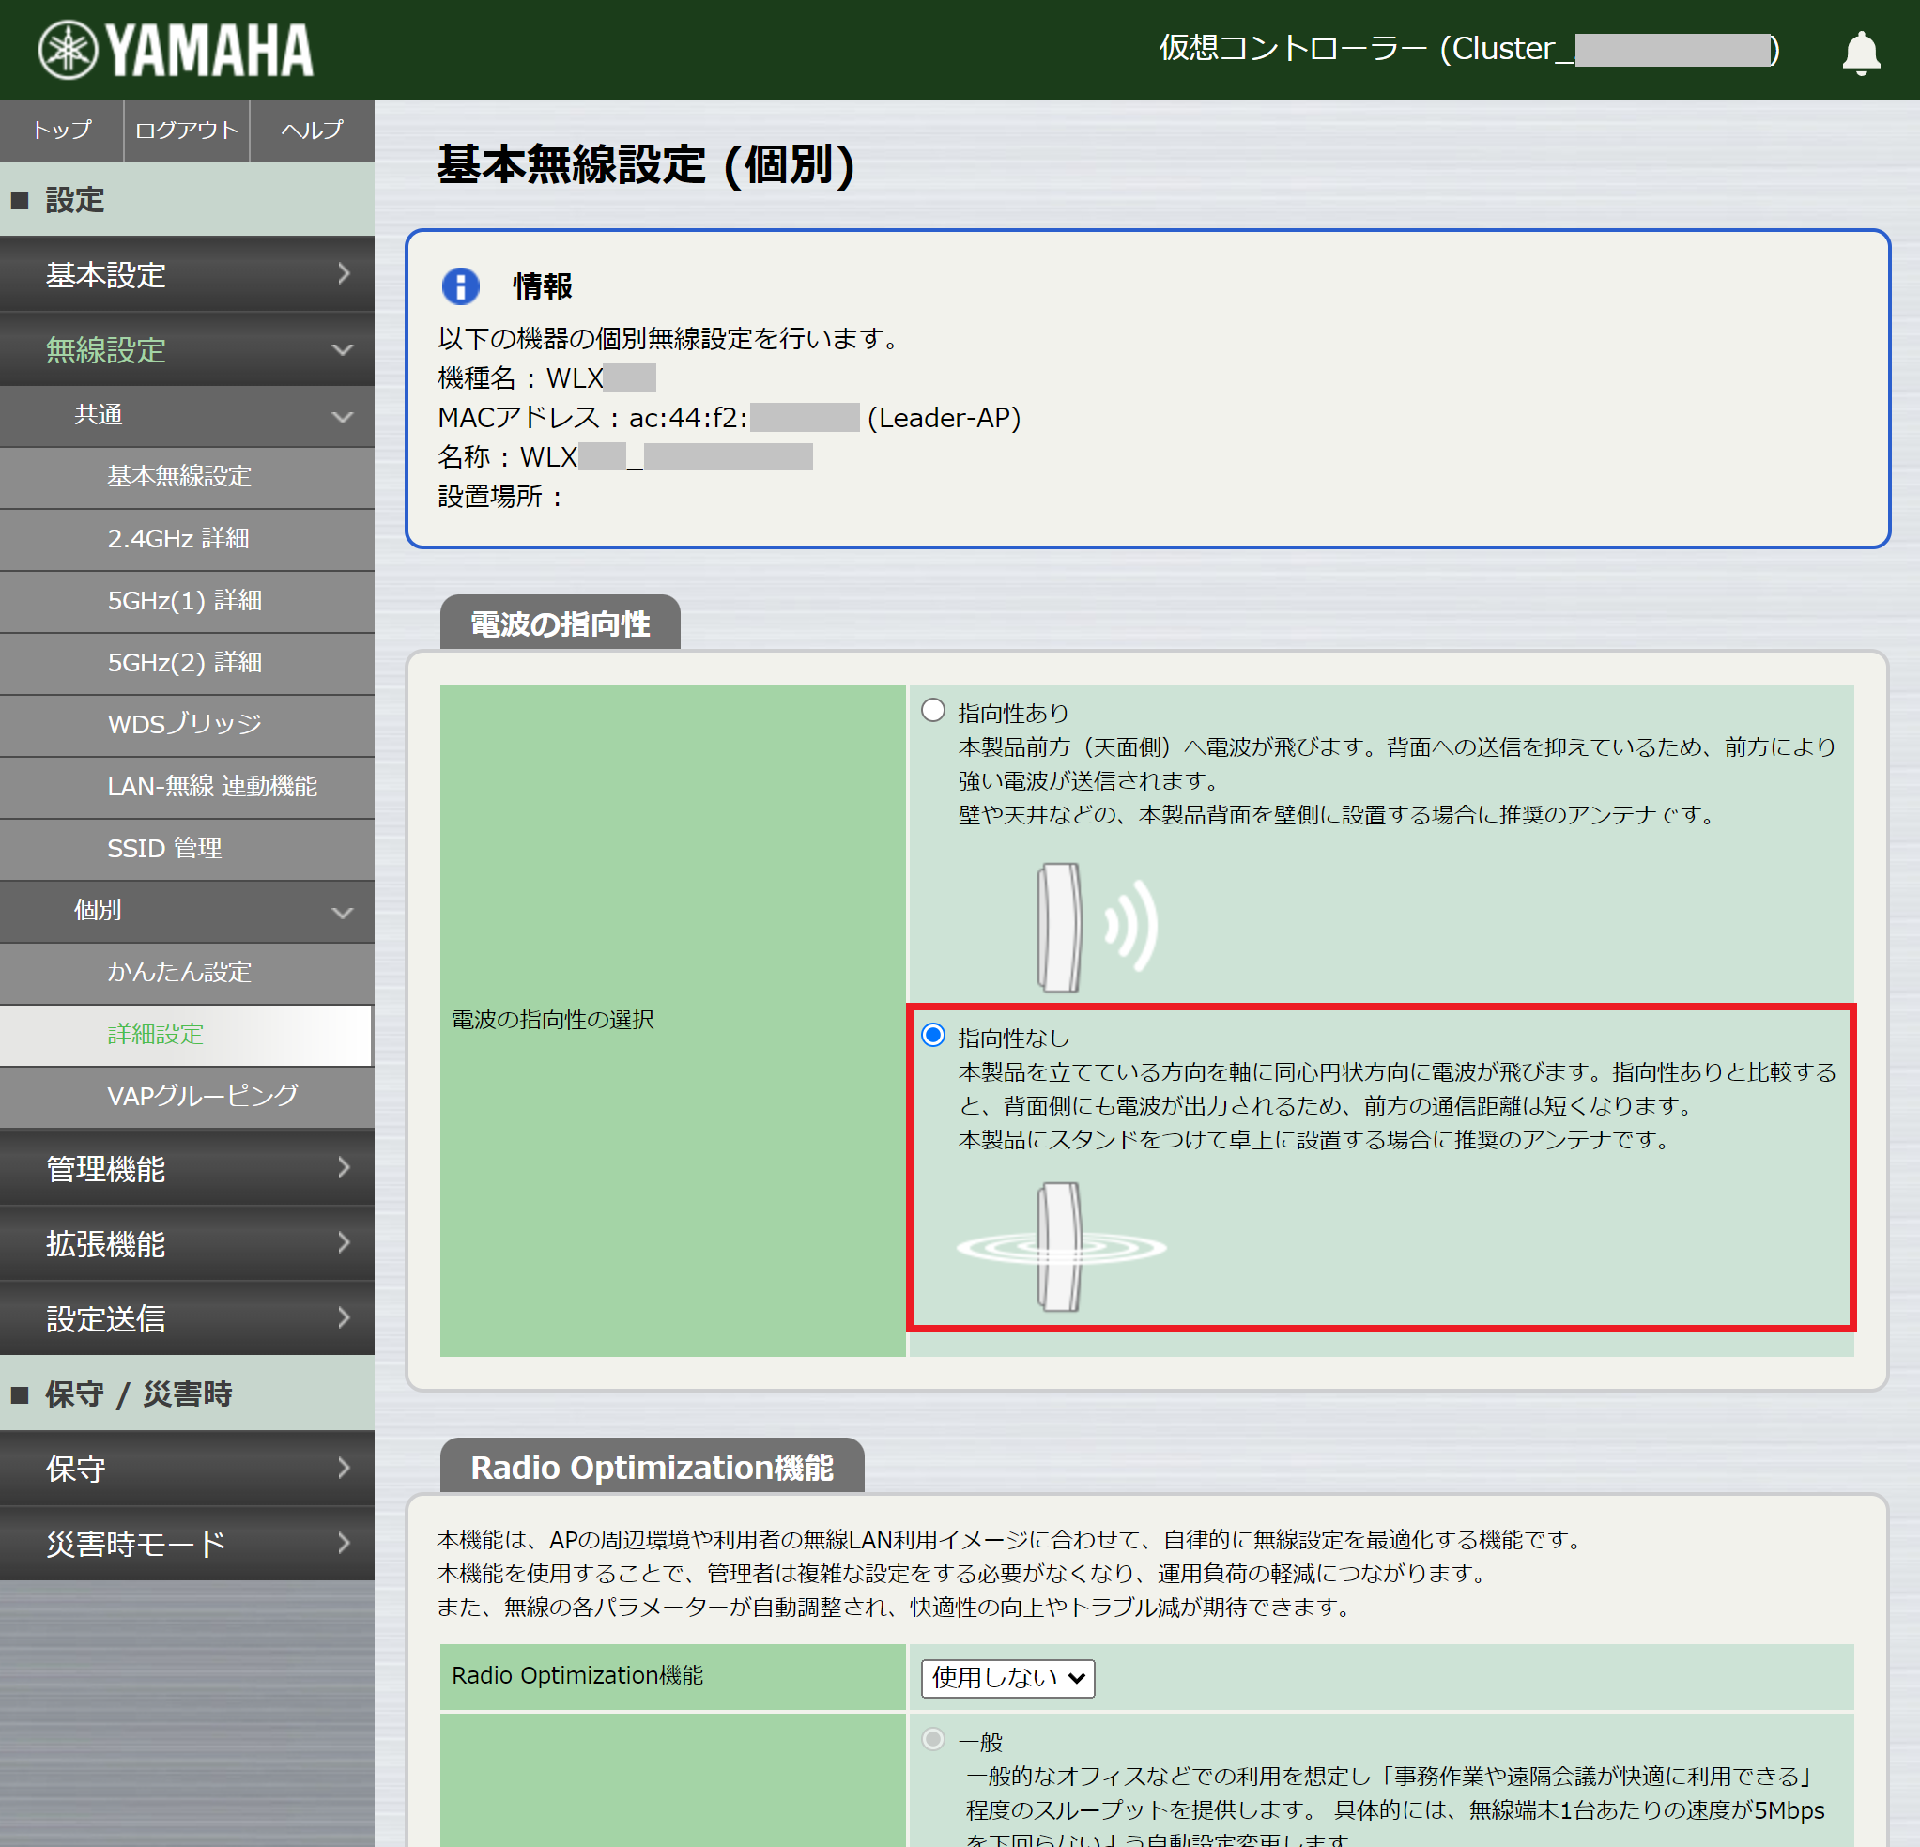
Task: Go to かんたん設定 under 個別
Action: coord(180,973)
